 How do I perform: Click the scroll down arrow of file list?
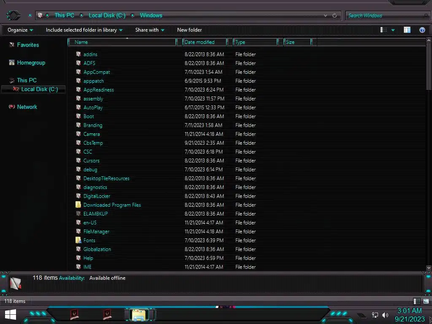pyautogui.click(x=429, y=268)
